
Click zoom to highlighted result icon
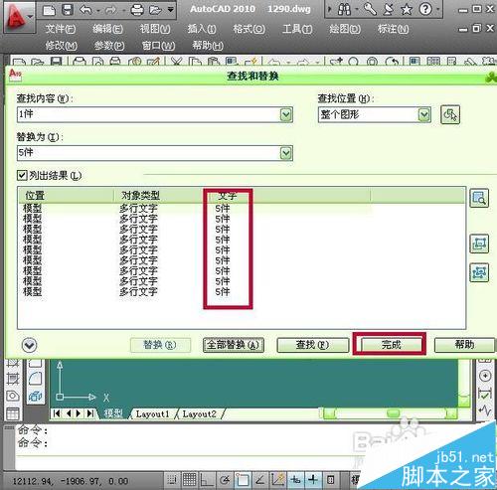click(479, 198)
